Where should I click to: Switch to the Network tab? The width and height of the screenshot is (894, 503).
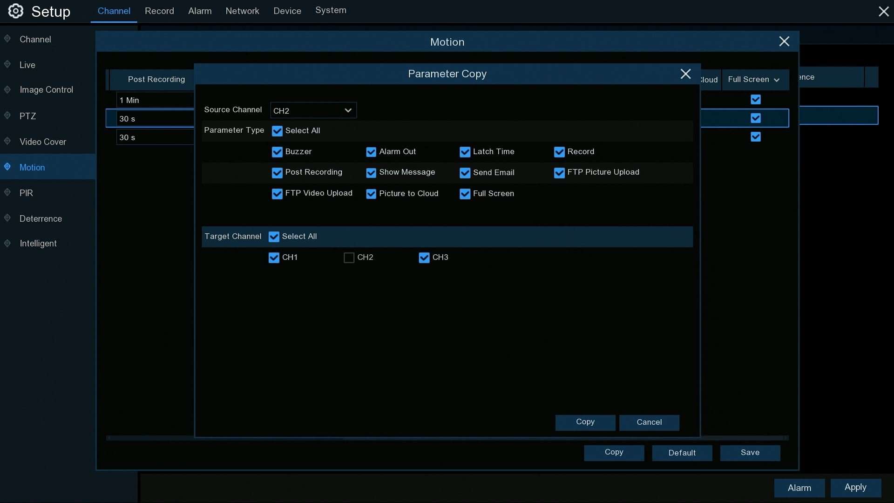tap(242, 11)
